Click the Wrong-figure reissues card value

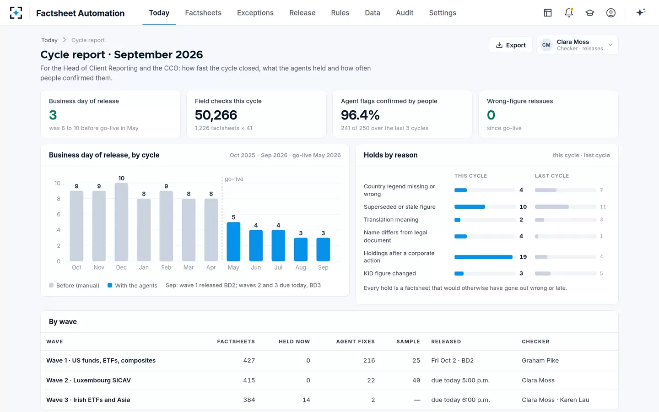pos(491,115)
